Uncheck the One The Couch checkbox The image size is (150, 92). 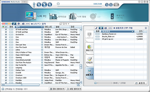pyautogui.click(x=6, y=47)
